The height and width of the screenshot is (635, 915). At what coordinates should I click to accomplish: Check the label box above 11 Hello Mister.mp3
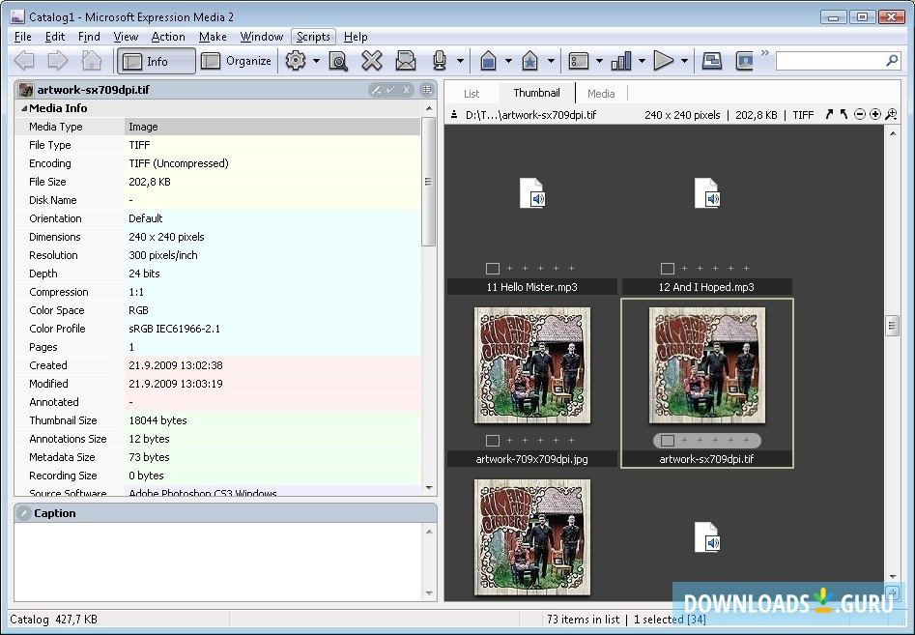tap(493, 269)
